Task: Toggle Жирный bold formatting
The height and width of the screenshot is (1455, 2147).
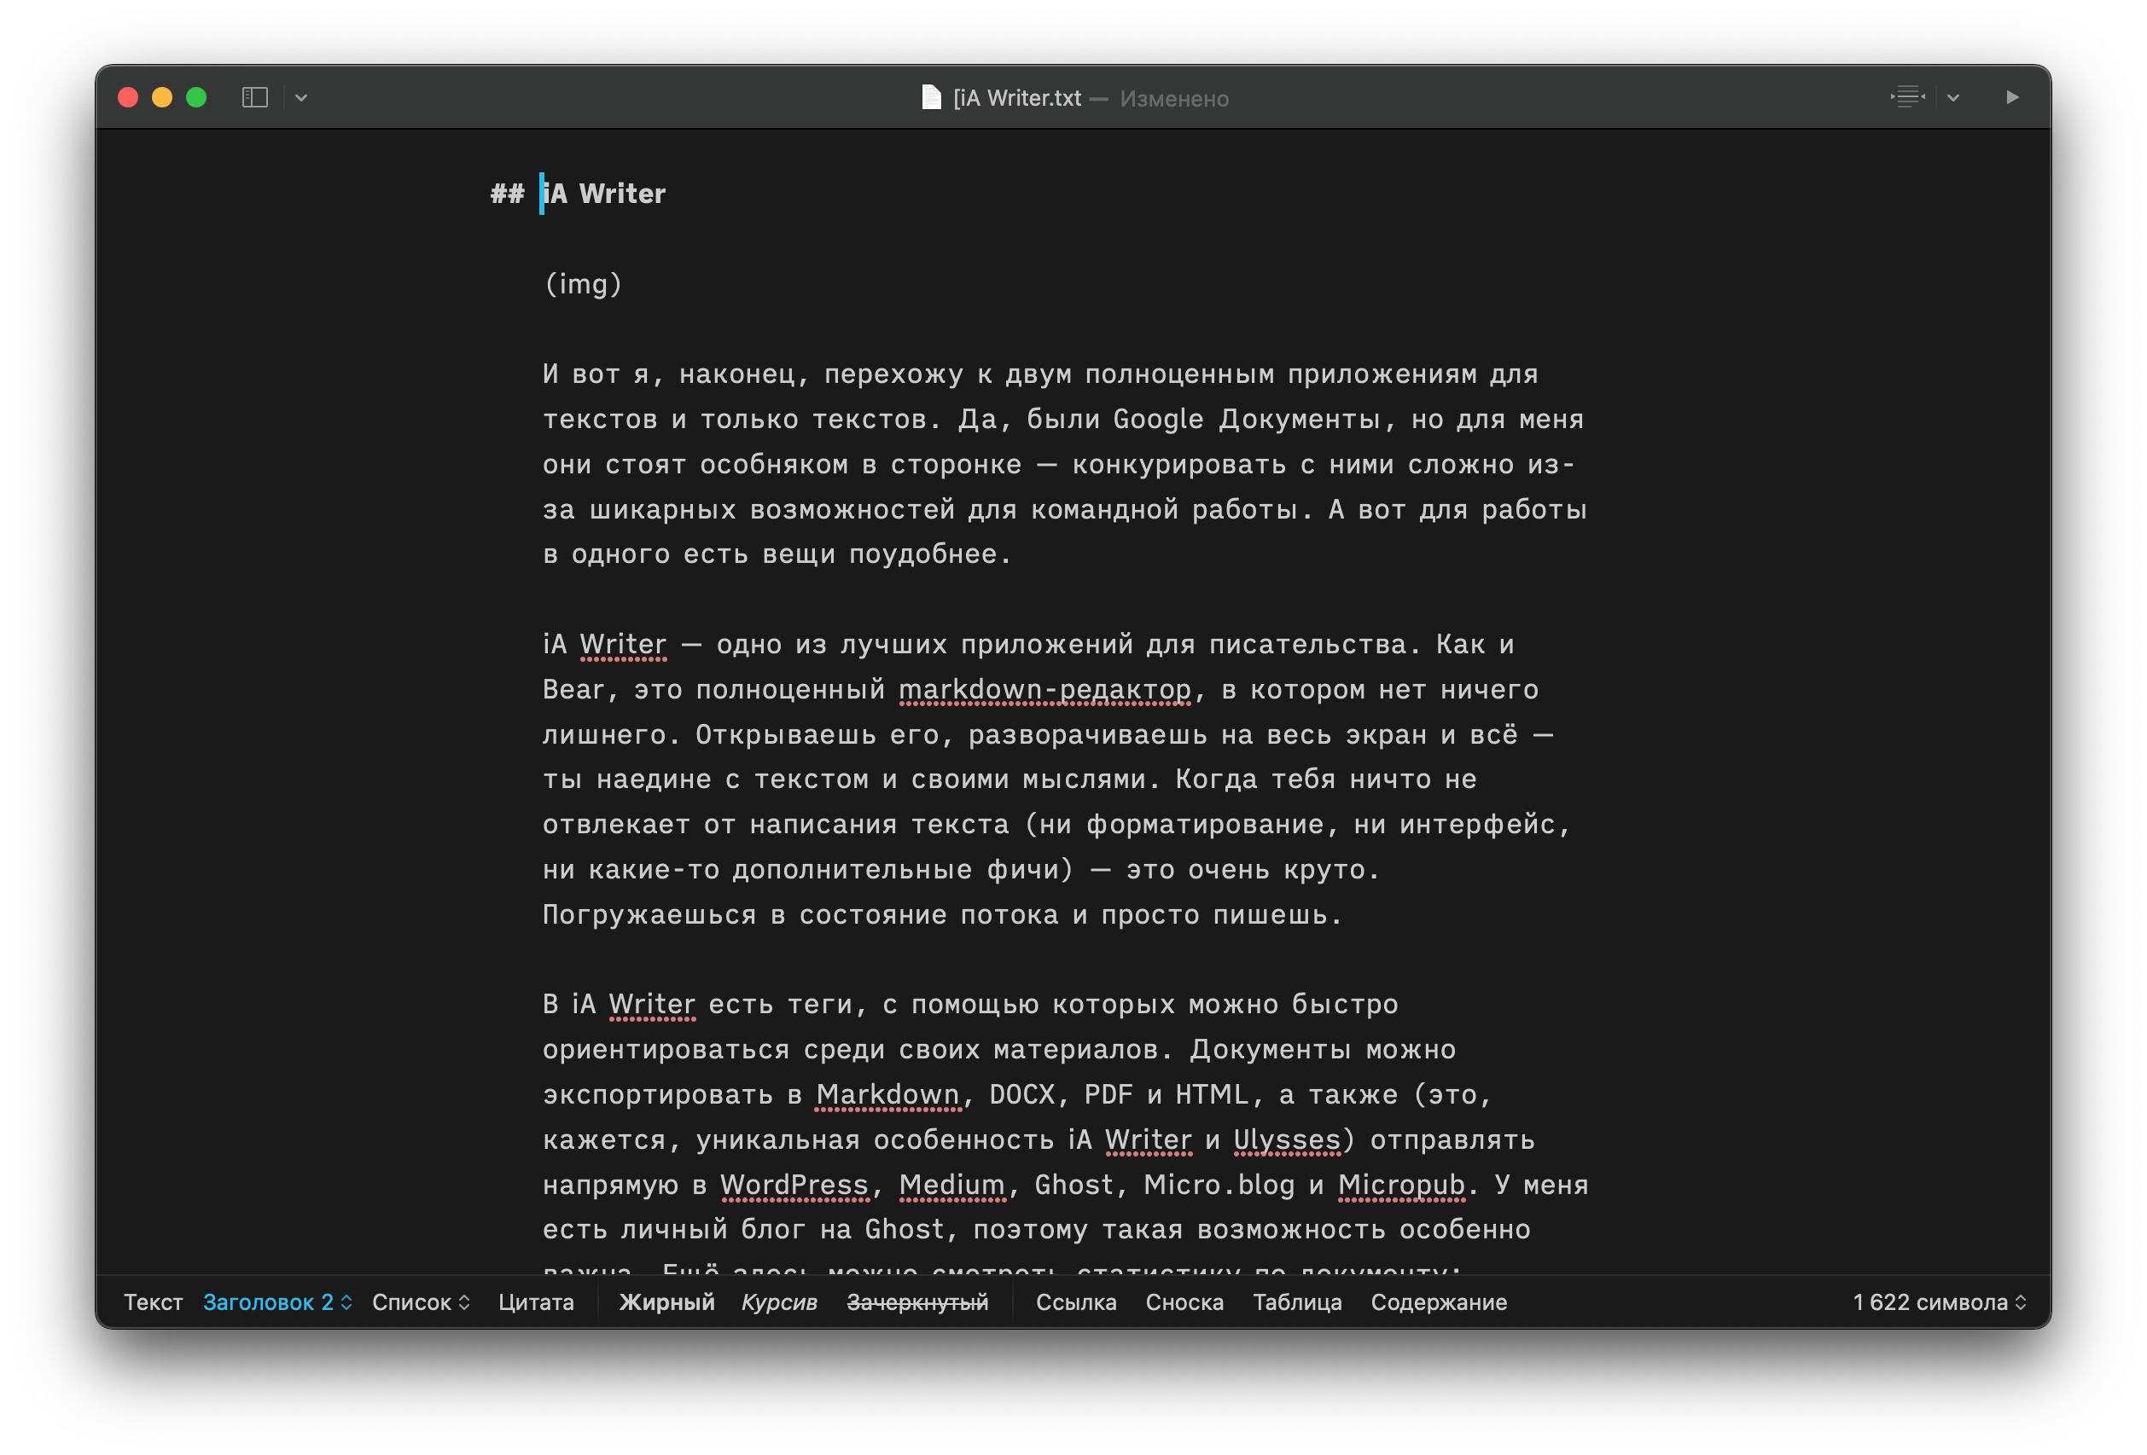Action: tap(667, 1301)
